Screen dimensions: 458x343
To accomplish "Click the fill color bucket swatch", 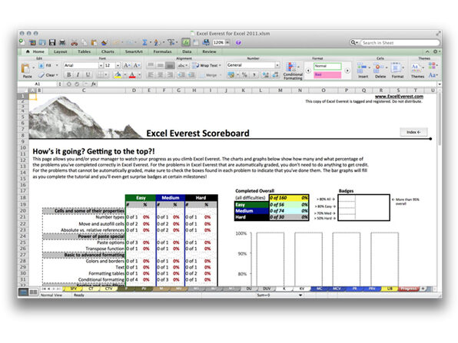I will [x=118, y=75].
